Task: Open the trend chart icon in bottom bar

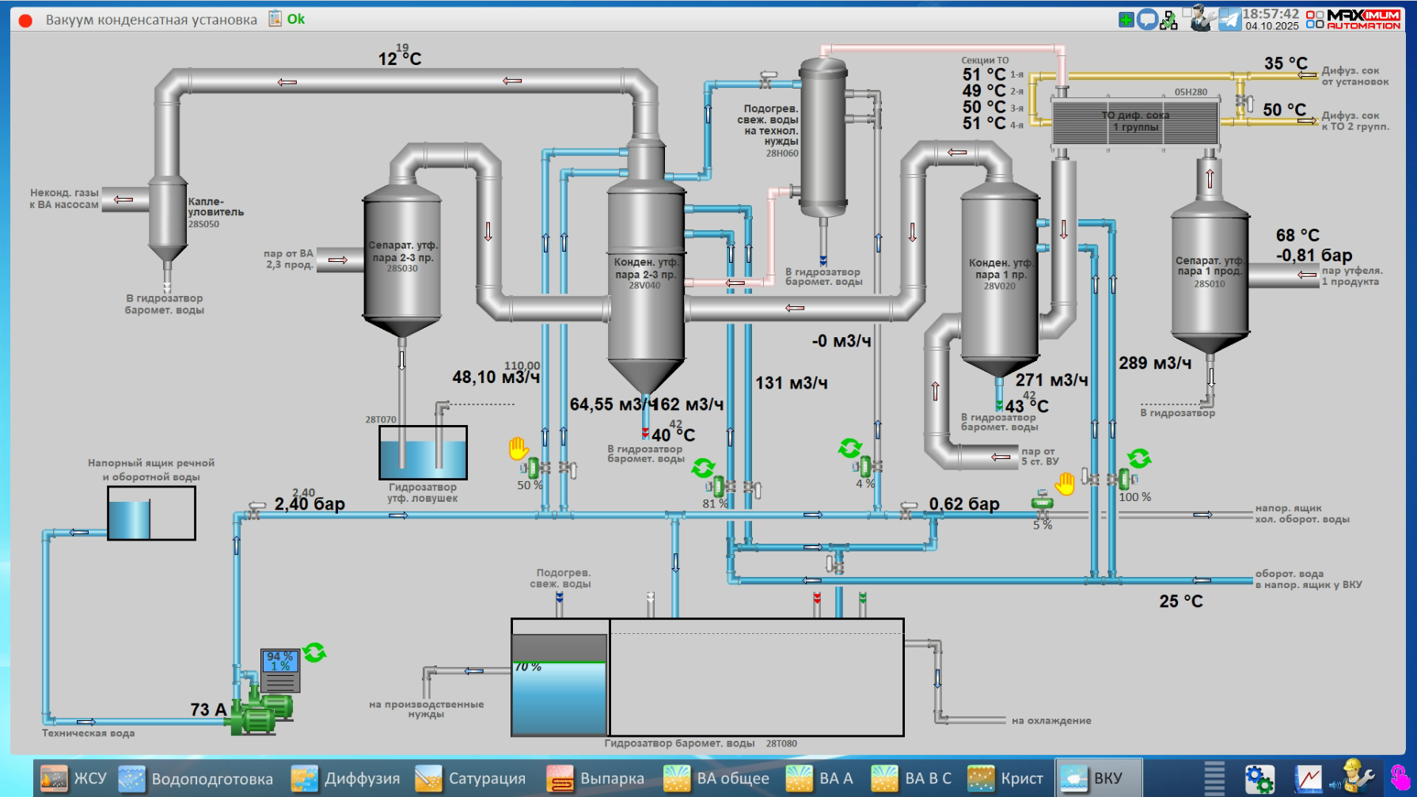Action: [x=1309, y=778]
